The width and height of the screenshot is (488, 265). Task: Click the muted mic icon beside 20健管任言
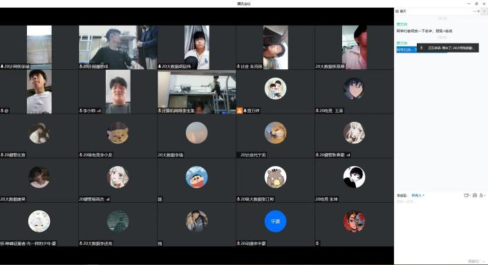[2, 155]
